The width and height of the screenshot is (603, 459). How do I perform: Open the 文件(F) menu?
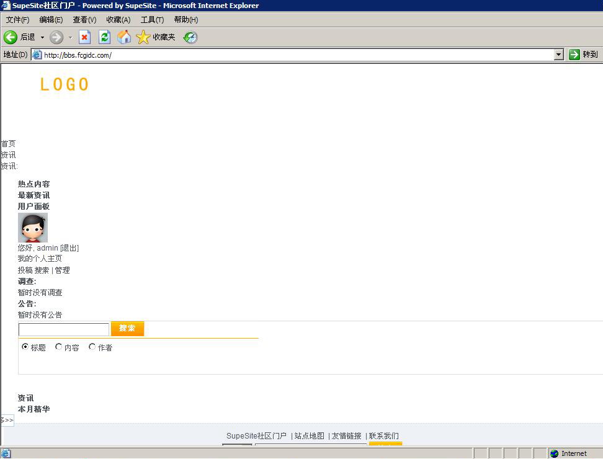(x=17, y=20)
